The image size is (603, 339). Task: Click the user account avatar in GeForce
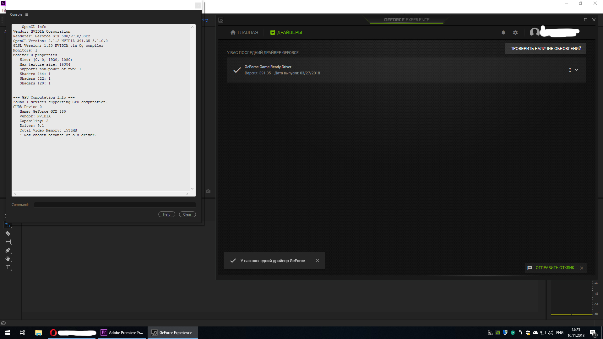(x=535, y=32)
